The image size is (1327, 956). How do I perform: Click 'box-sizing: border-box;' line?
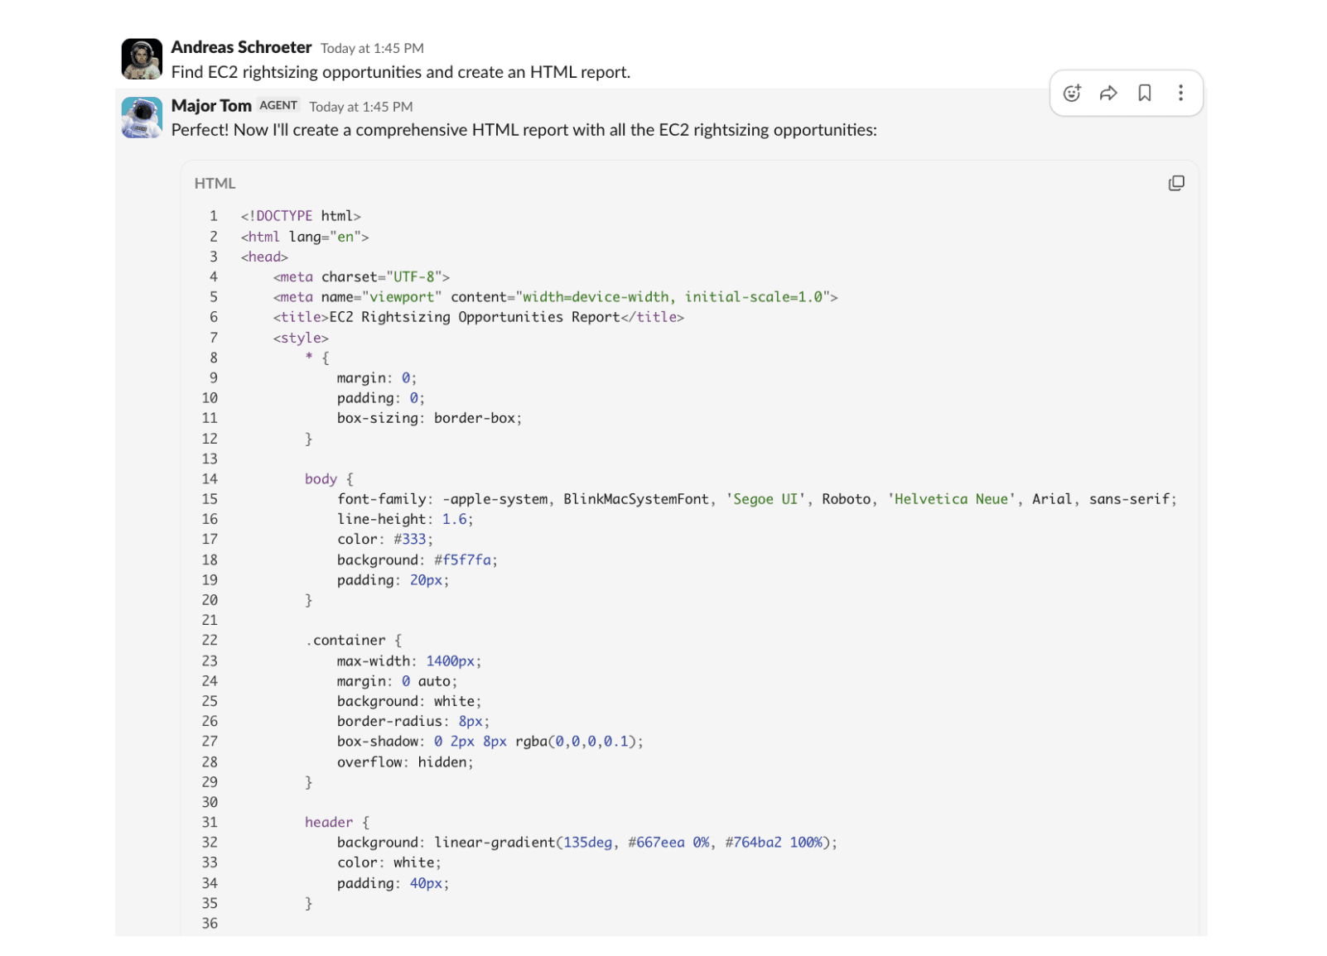pos(429,418)
